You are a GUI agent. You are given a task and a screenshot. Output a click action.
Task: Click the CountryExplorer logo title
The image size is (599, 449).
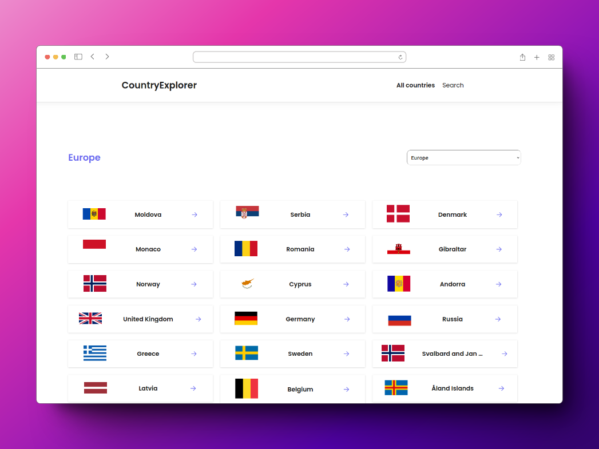coord(159,85)
